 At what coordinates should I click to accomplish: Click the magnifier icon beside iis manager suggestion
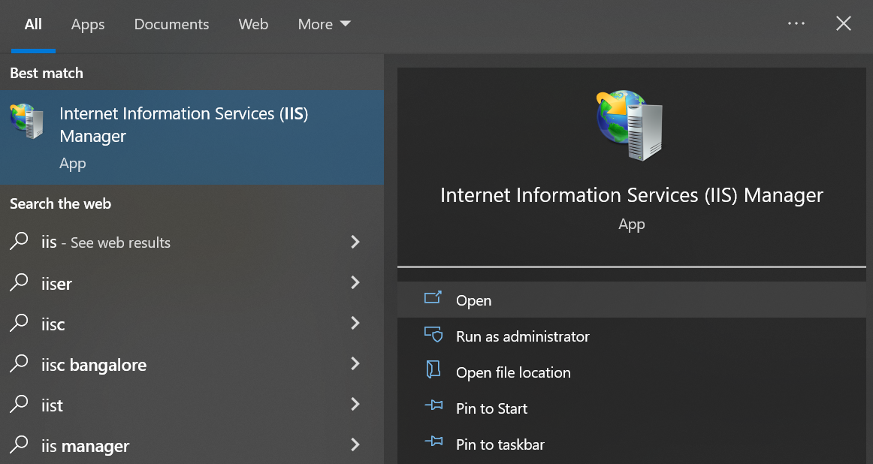[18, 444]
